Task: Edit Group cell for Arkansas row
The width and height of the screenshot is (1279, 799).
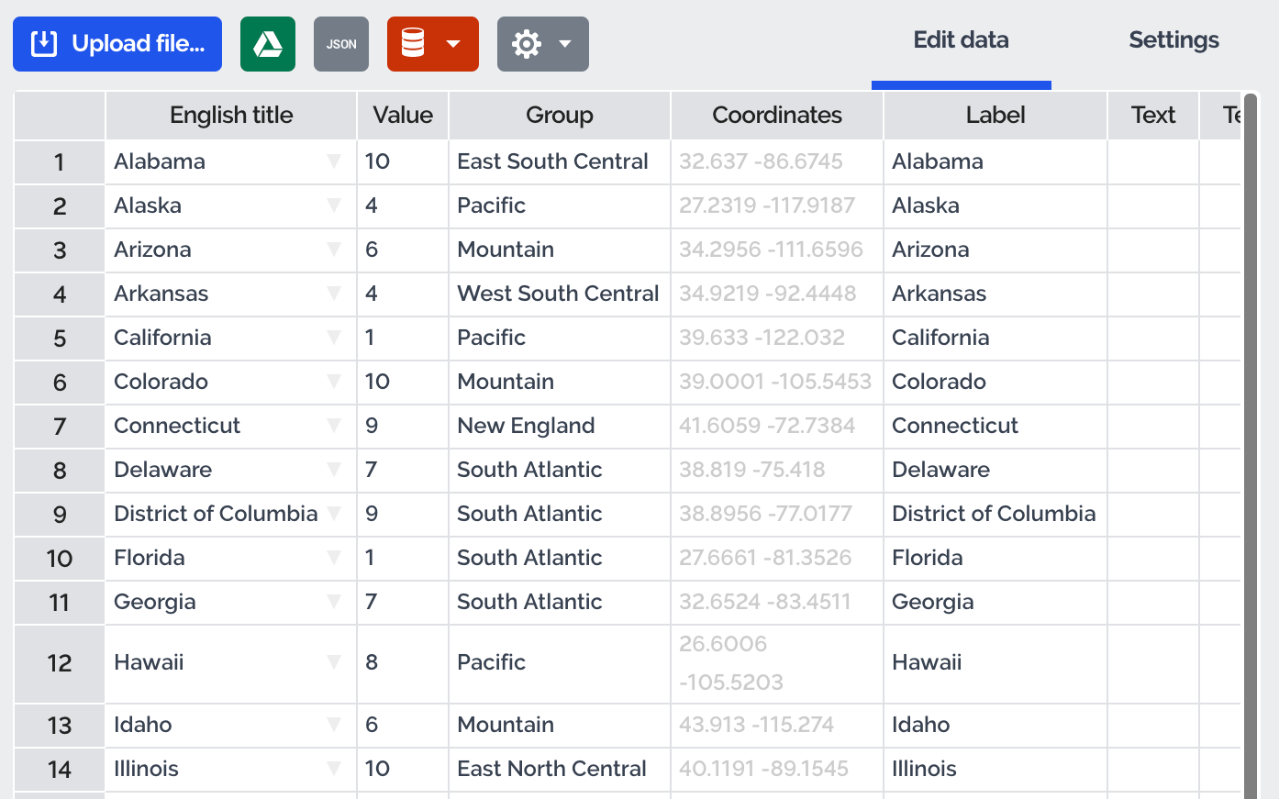Action: [560, 294]
